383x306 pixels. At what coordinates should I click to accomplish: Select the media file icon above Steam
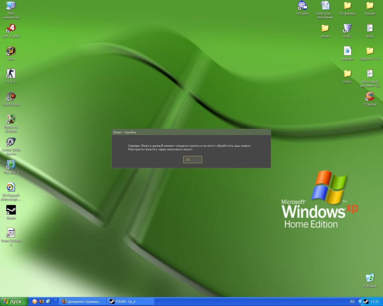tap(11, 192)
